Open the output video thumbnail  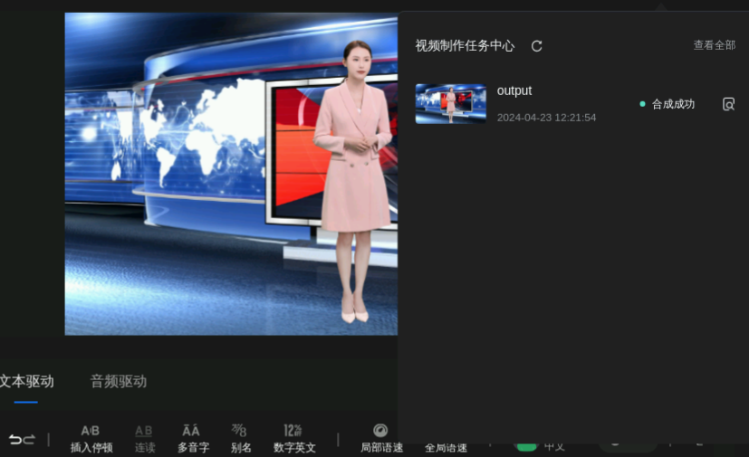tap(450, 104)
